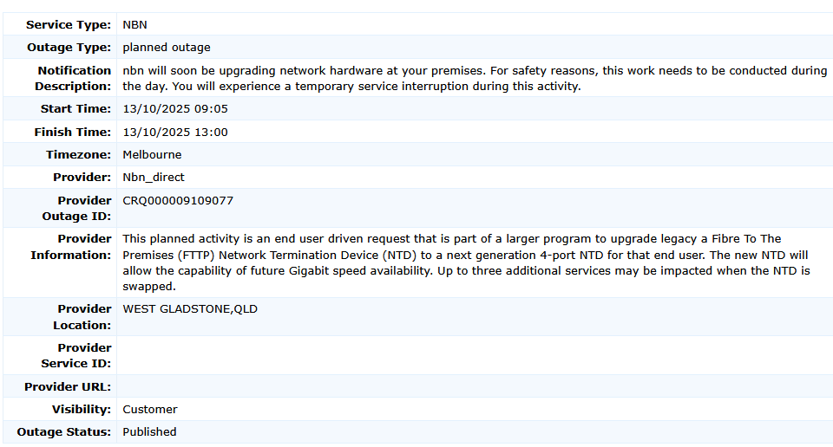Click the Provider value Nbn_direct

pyautogui.click(x=154, y=178)
